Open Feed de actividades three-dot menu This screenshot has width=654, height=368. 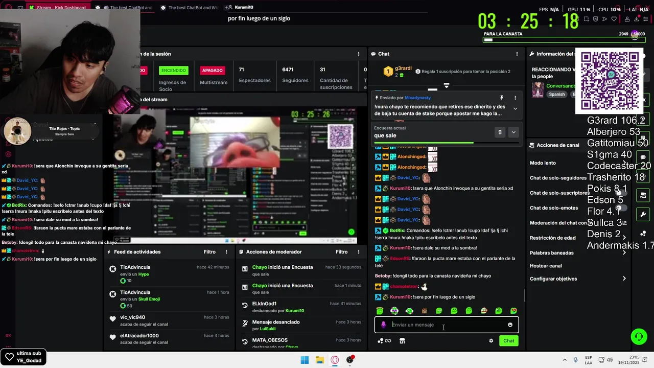click(x=226, y=252)
